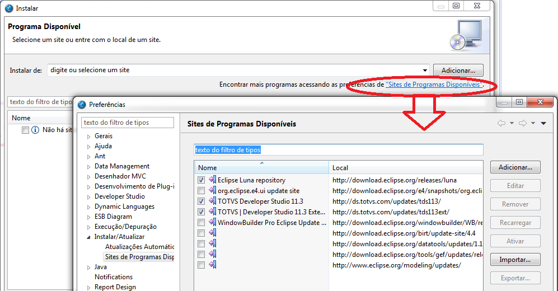Select the Notifications tree item

(x=114, y=277)
